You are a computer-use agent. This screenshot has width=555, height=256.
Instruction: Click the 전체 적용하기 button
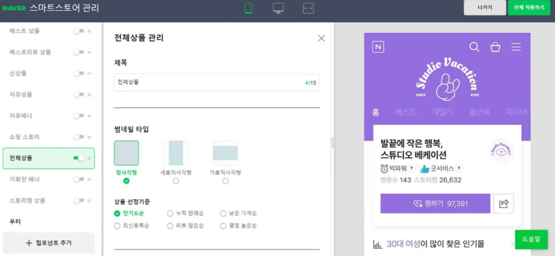[x=529, y=8]
